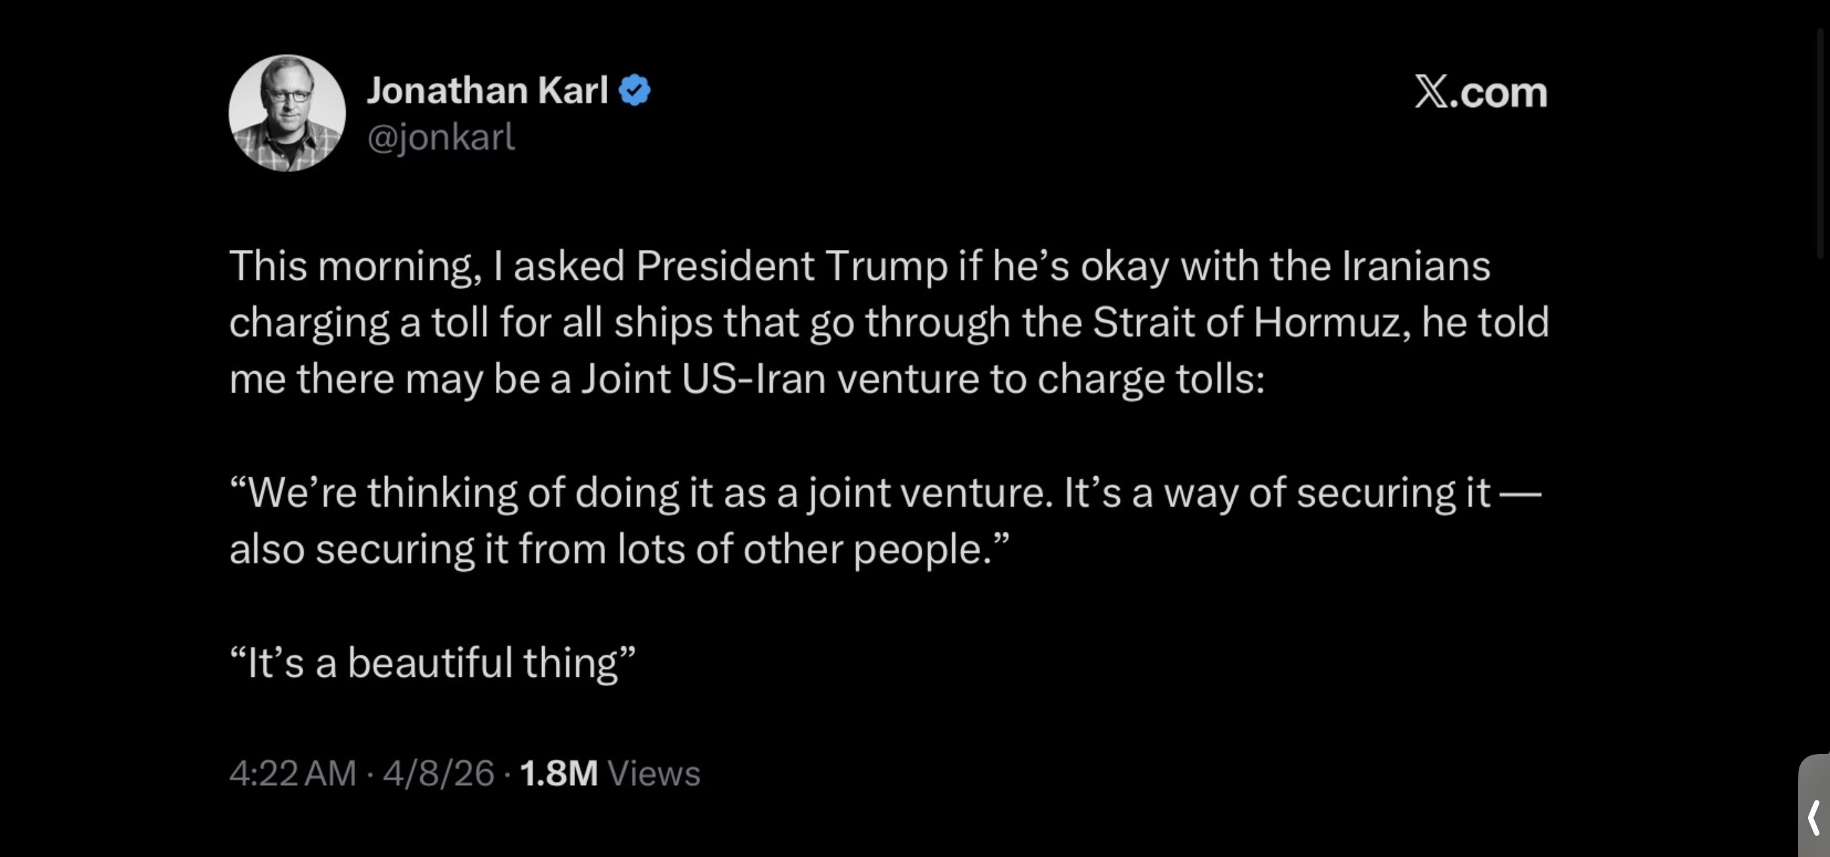
Task: Click the "It's a beautiful thing" quote
Action: (x=432, y=663)
